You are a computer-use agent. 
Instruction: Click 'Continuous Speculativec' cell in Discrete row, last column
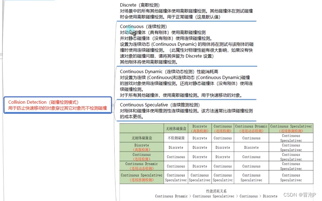point(291,148)
